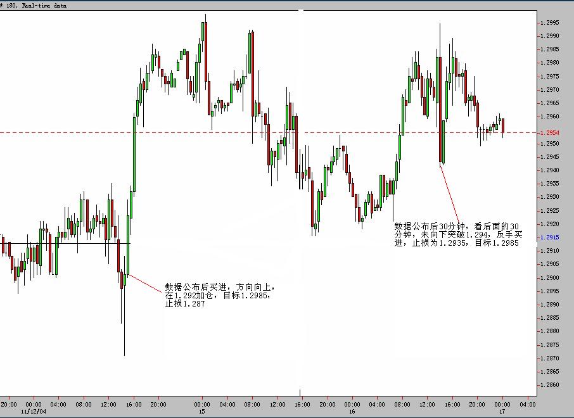This screenshot has width=574, height=418.
Task: Select the red dashed 1.2954 price line
Action: (269, 133)
